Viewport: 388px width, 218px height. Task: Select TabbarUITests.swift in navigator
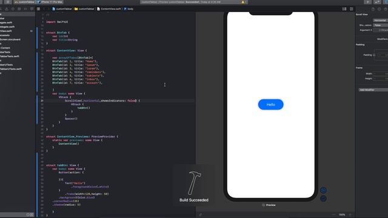pyautogui.click(x=11, y=69)
